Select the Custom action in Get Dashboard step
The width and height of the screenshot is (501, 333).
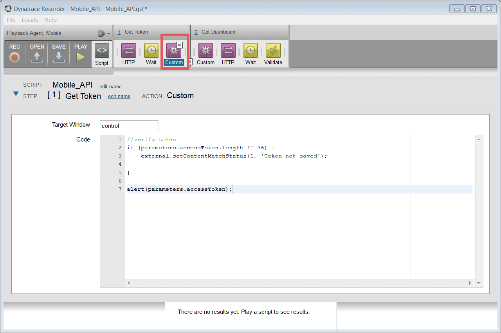205,54
